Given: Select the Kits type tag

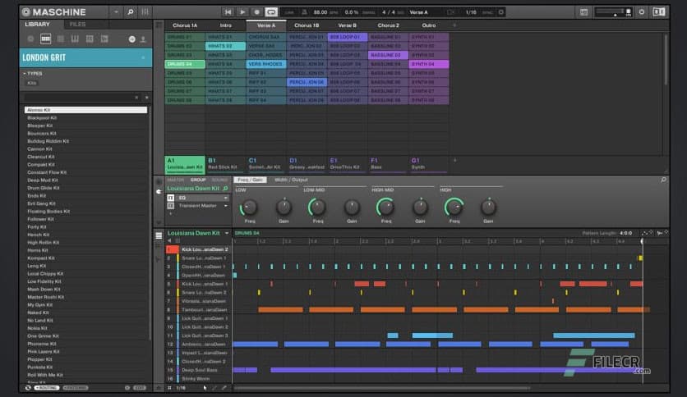Looking at the screenshot, I should click(x=31, y=83).
